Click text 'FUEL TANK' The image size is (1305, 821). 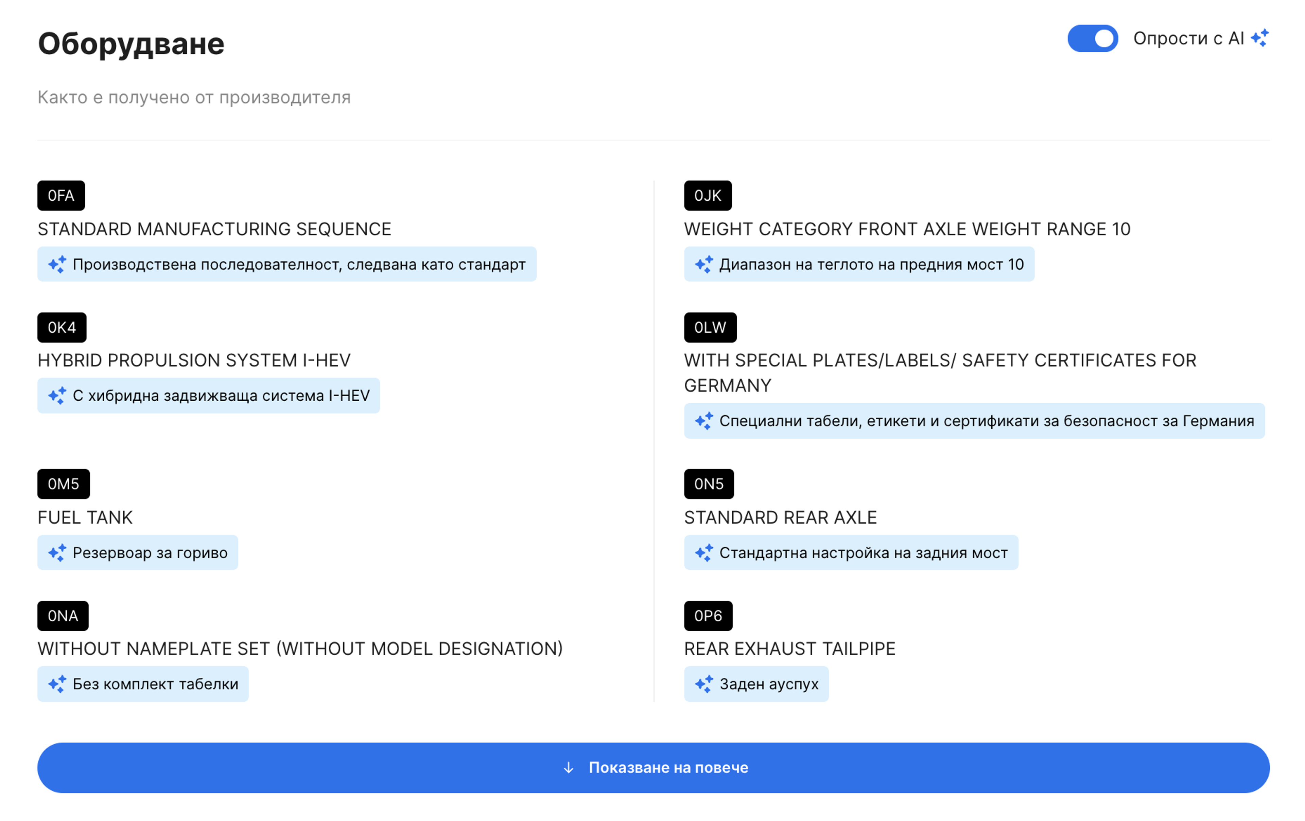[x=85, y=517]
